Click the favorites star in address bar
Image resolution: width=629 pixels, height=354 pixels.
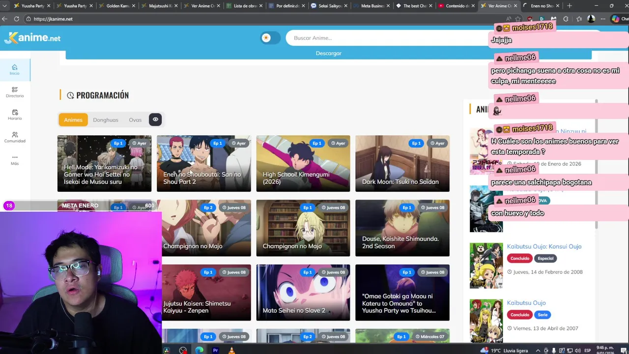[x=518, y=19]
